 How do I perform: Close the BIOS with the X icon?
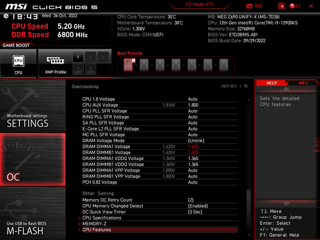(311, 6)
